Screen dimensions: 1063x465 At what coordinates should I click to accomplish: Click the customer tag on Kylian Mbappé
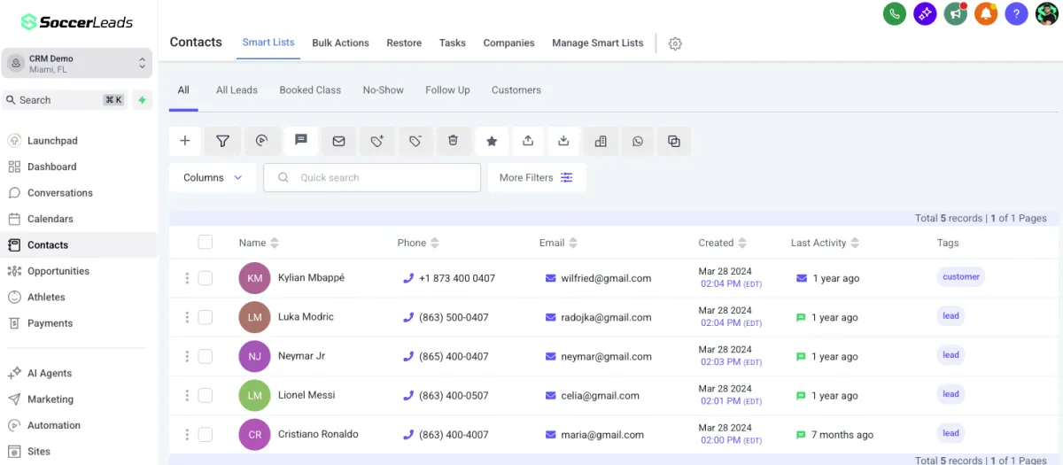click(x=961, y=277)
